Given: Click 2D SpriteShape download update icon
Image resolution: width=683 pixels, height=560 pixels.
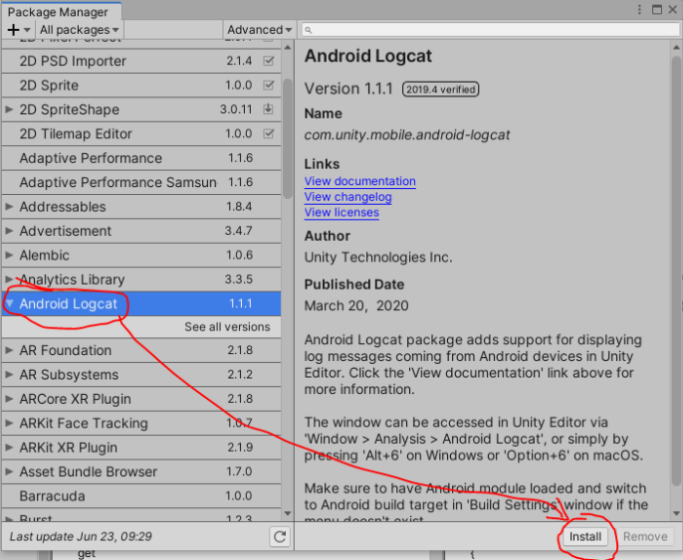Looking at the screenshot, I should click(269, 108).
